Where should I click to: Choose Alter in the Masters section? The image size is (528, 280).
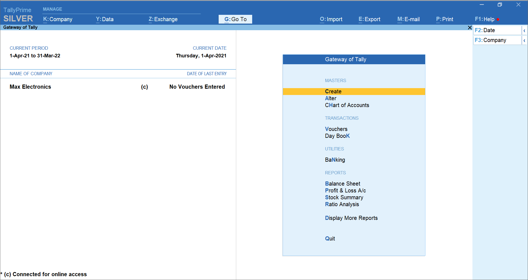(x=331, y=98)
